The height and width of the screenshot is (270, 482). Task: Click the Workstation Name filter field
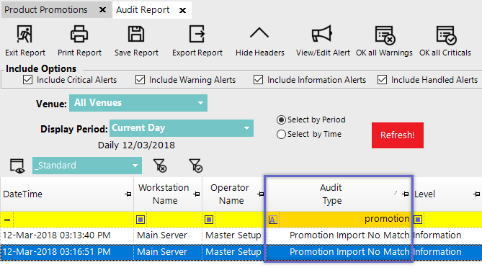[174, 220]
